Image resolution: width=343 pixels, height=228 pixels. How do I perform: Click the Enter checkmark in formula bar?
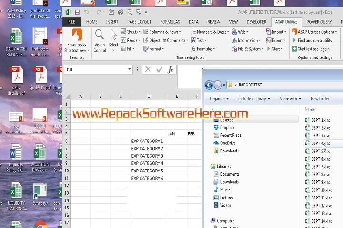coord(159,70)
